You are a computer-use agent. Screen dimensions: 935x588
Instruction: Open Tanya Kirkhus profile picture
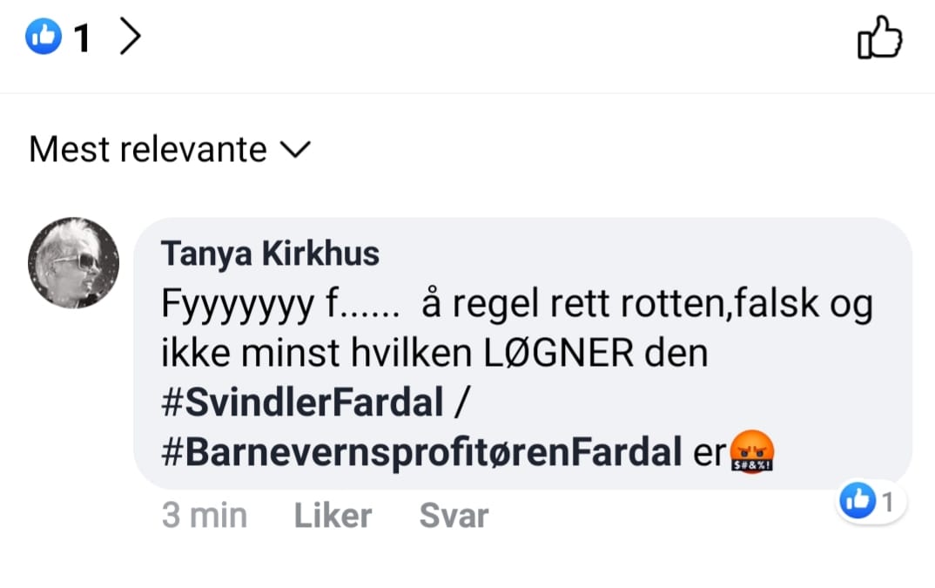point(73,263)
